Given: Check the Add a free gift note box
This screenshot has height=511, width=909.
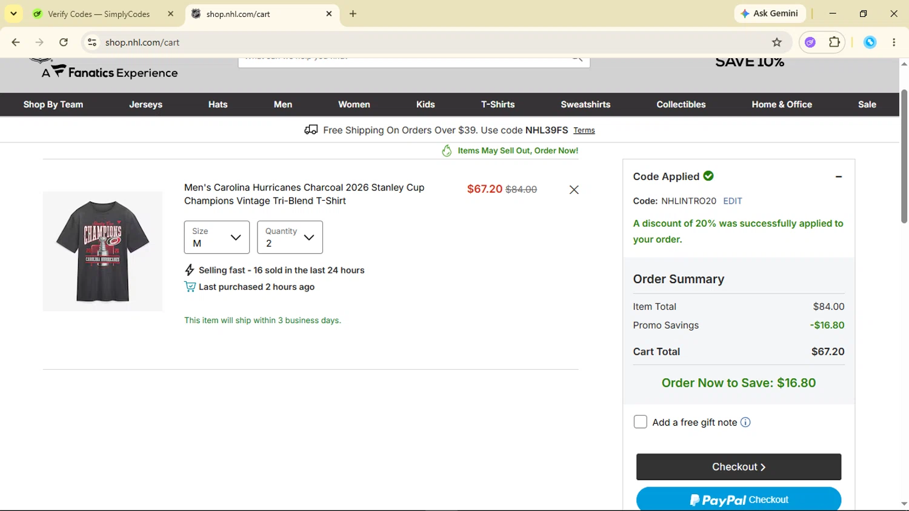Looking at the screenshot, I should (x=640, y=422).
